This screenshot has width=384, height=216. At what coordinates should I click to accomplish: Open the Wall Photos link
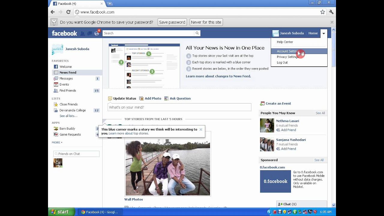coord(133,199)
